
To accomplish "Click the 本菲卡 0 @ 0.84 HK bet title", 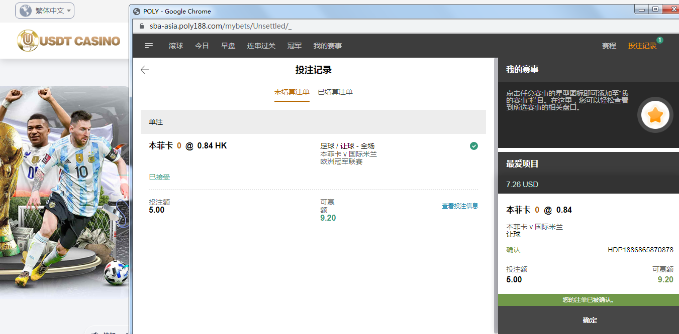I will pyautogui.click(x=188, y=146).
